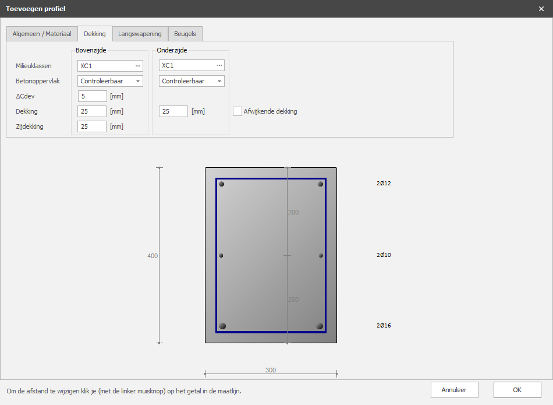Open Milieuklassen picker for Bovenzijde
This screenshot has height=405, width=553.
pyautogui.click(x=138, y=66)
